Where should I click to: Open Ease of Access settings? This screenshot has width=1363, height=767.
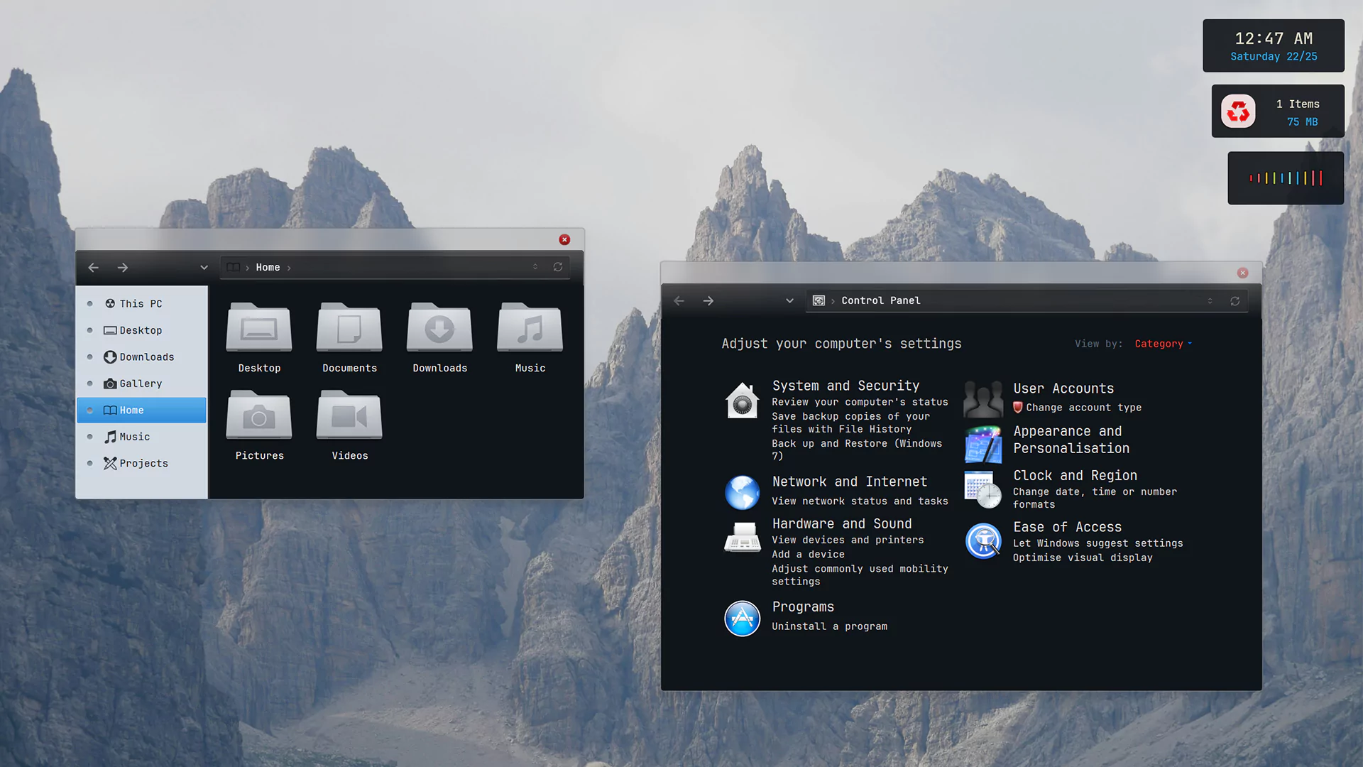click(1068, 527)
